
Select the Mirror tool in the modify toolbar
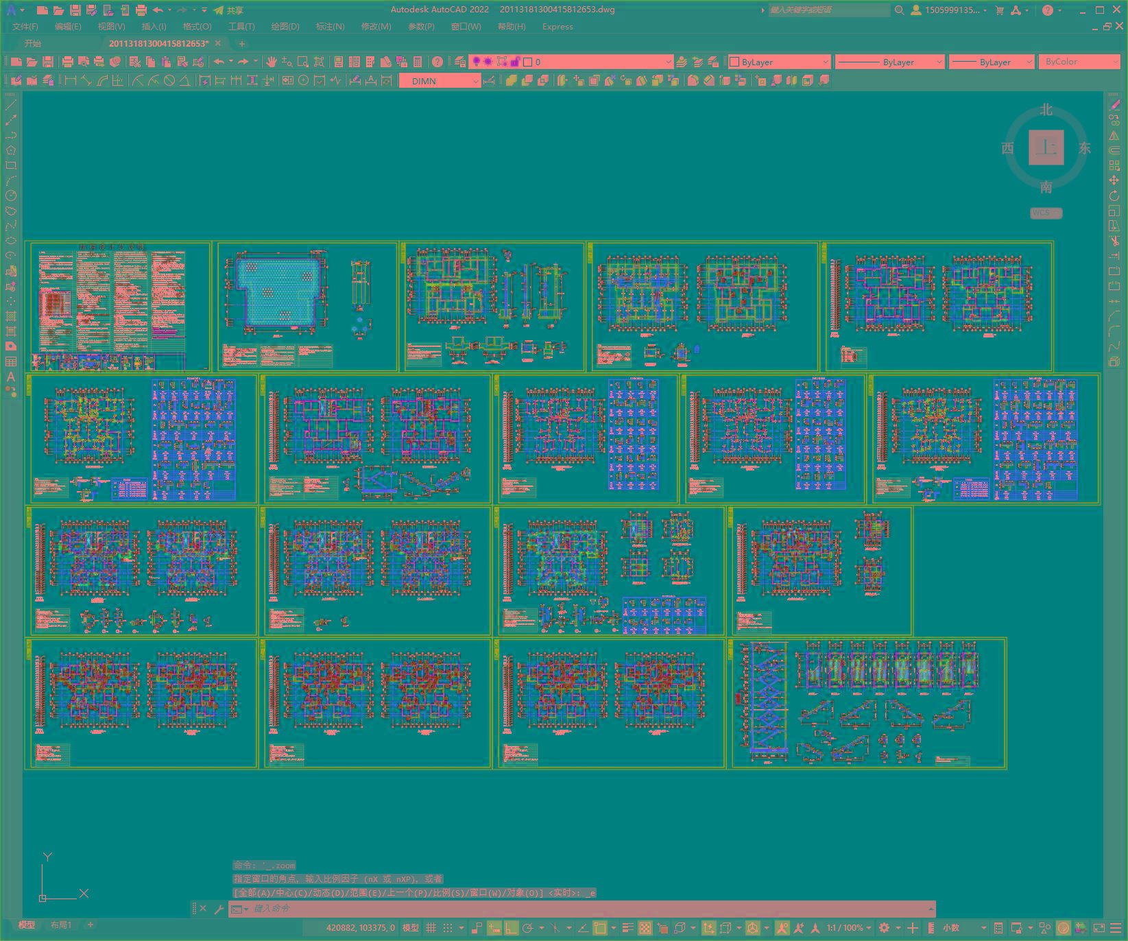[x=1114, y=135]
